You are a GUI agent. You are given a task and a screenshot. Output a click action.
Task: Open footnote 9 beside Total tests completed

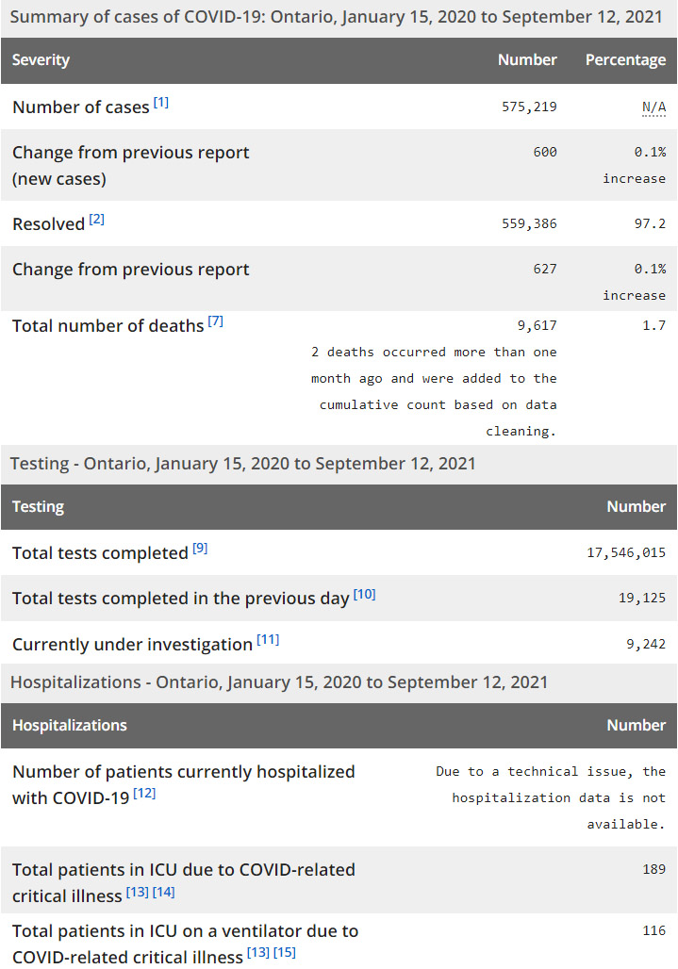coord(200,549)
